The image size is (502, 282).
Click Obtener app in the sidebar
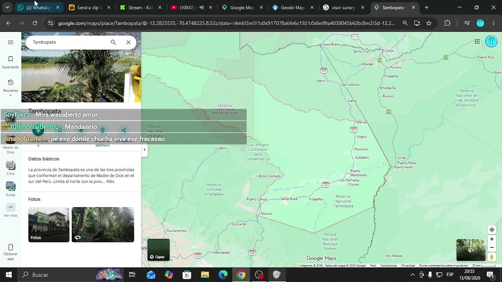click(11, 253)
